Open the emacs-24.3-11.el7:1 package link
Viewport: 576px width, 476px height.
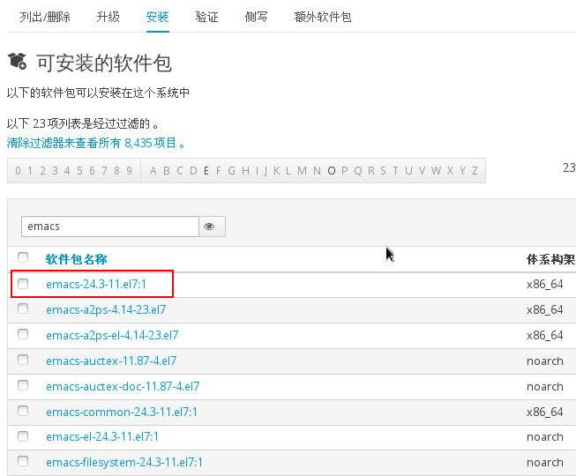click(x=96, y=284)
